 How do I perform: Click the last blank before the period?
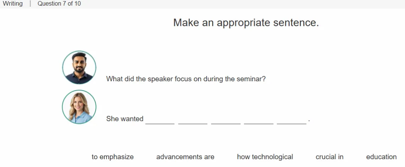point(292,120)
